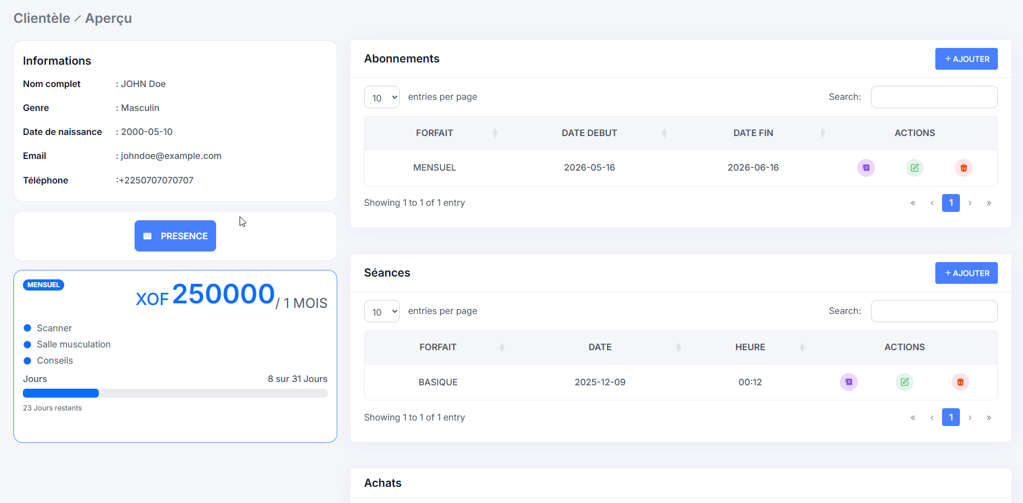Click 2025-12-09 date cell
The width and height of the screenshot is (1023, 503).
pos(600,382)
